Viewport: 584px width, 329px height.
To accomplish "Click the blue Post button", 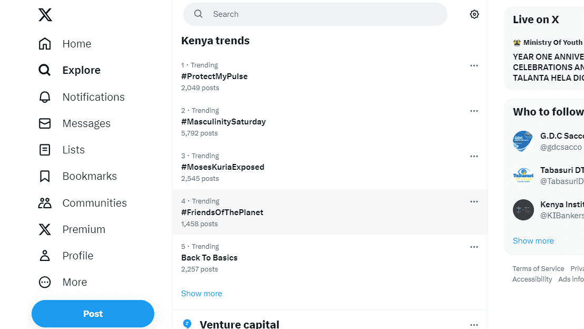I will (x=93, y=314).
